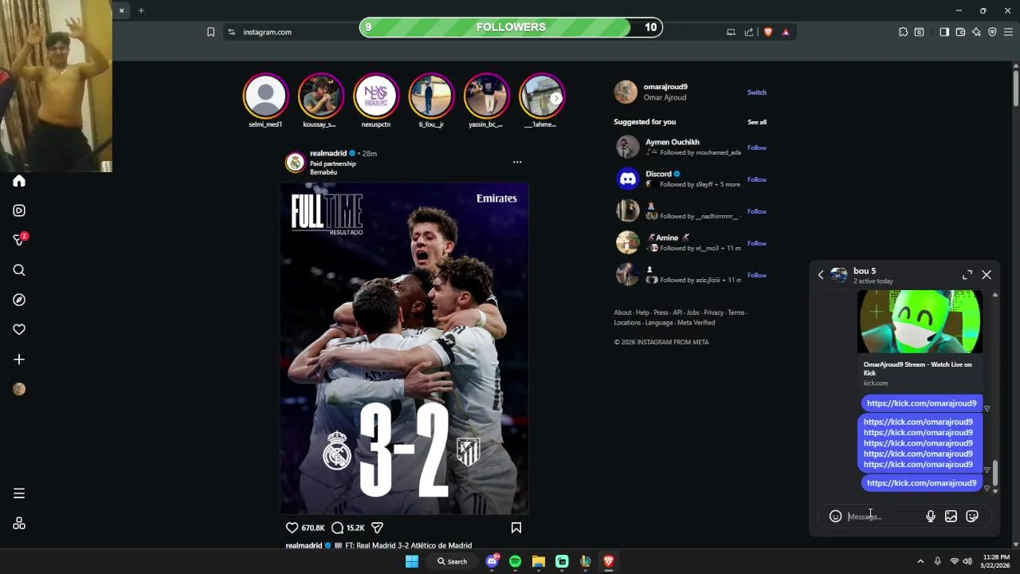The height and width of the screenshot is (574, 1020).
Task: Open the Brave Wallet icon
Action: [x=960, y=32]
